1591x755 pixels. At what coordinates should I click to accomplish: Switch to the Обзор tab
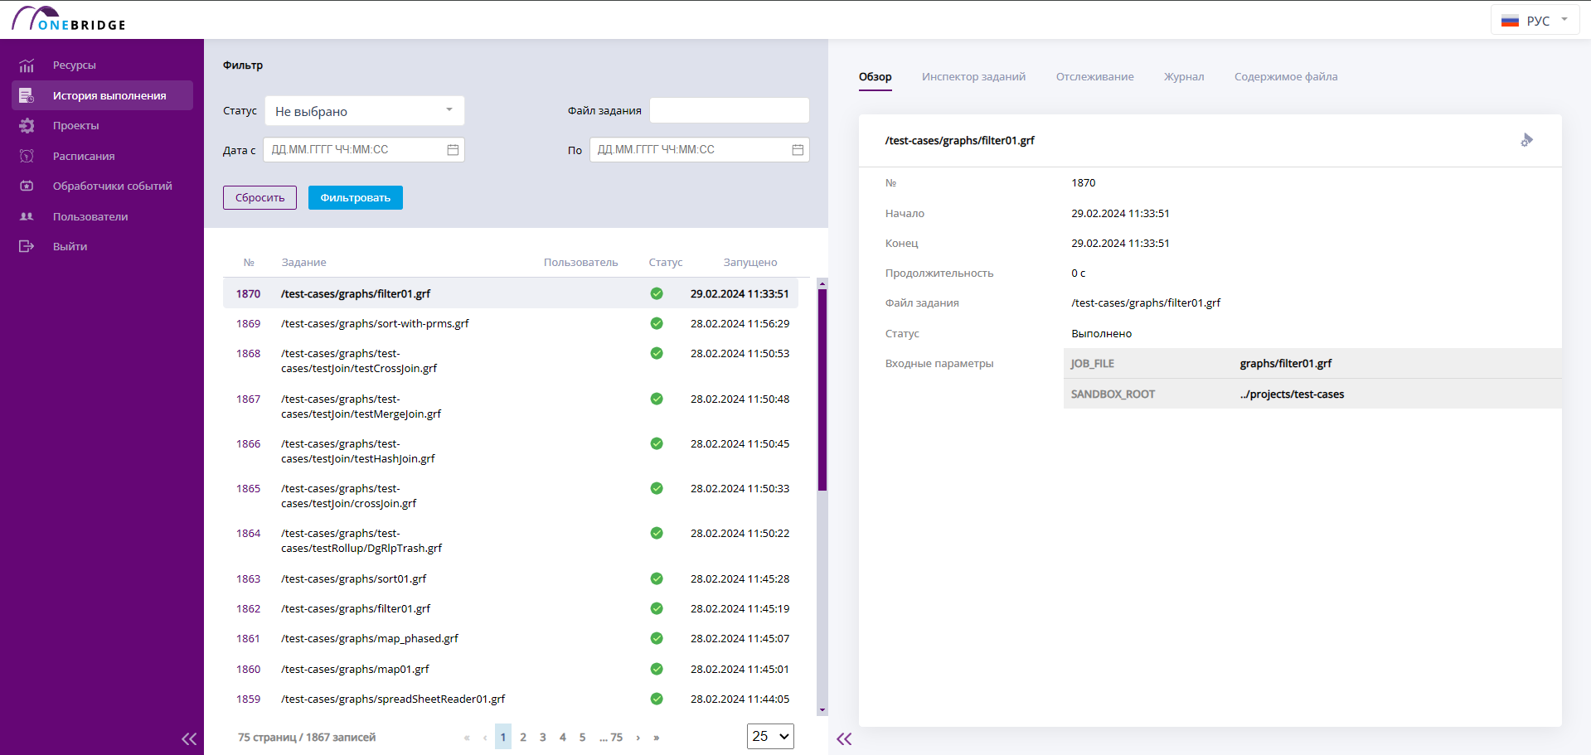tap(876, 77)
